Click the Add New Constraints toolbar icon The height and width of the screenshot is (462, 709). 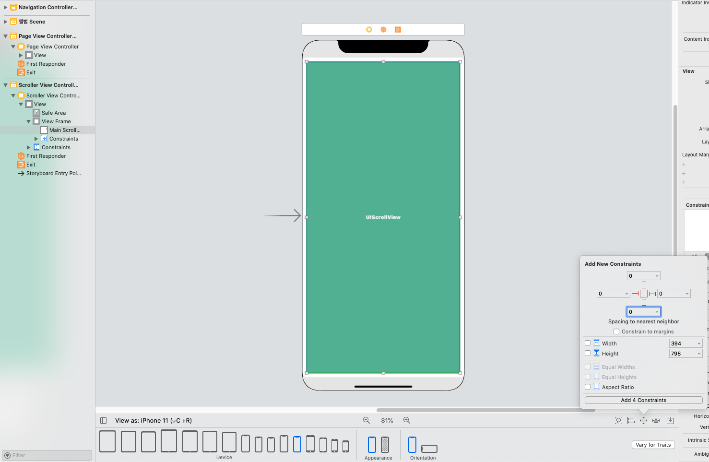[x=644, y=421]
